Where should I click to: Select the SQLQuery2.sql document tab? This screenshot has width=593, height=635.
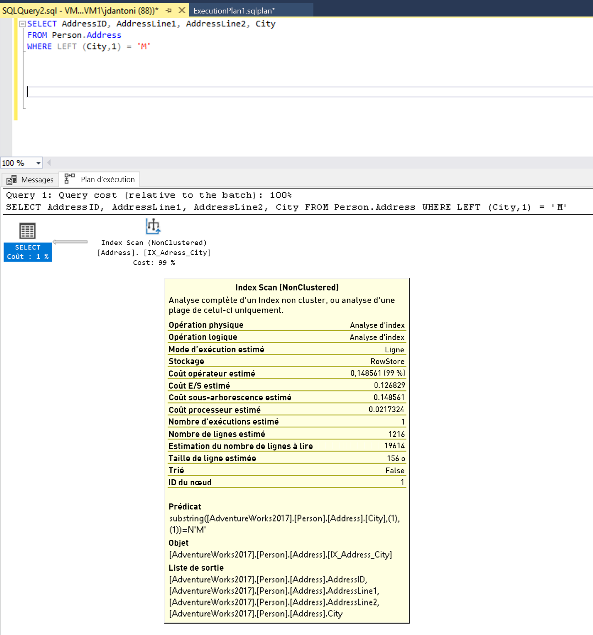click(80, 11)
